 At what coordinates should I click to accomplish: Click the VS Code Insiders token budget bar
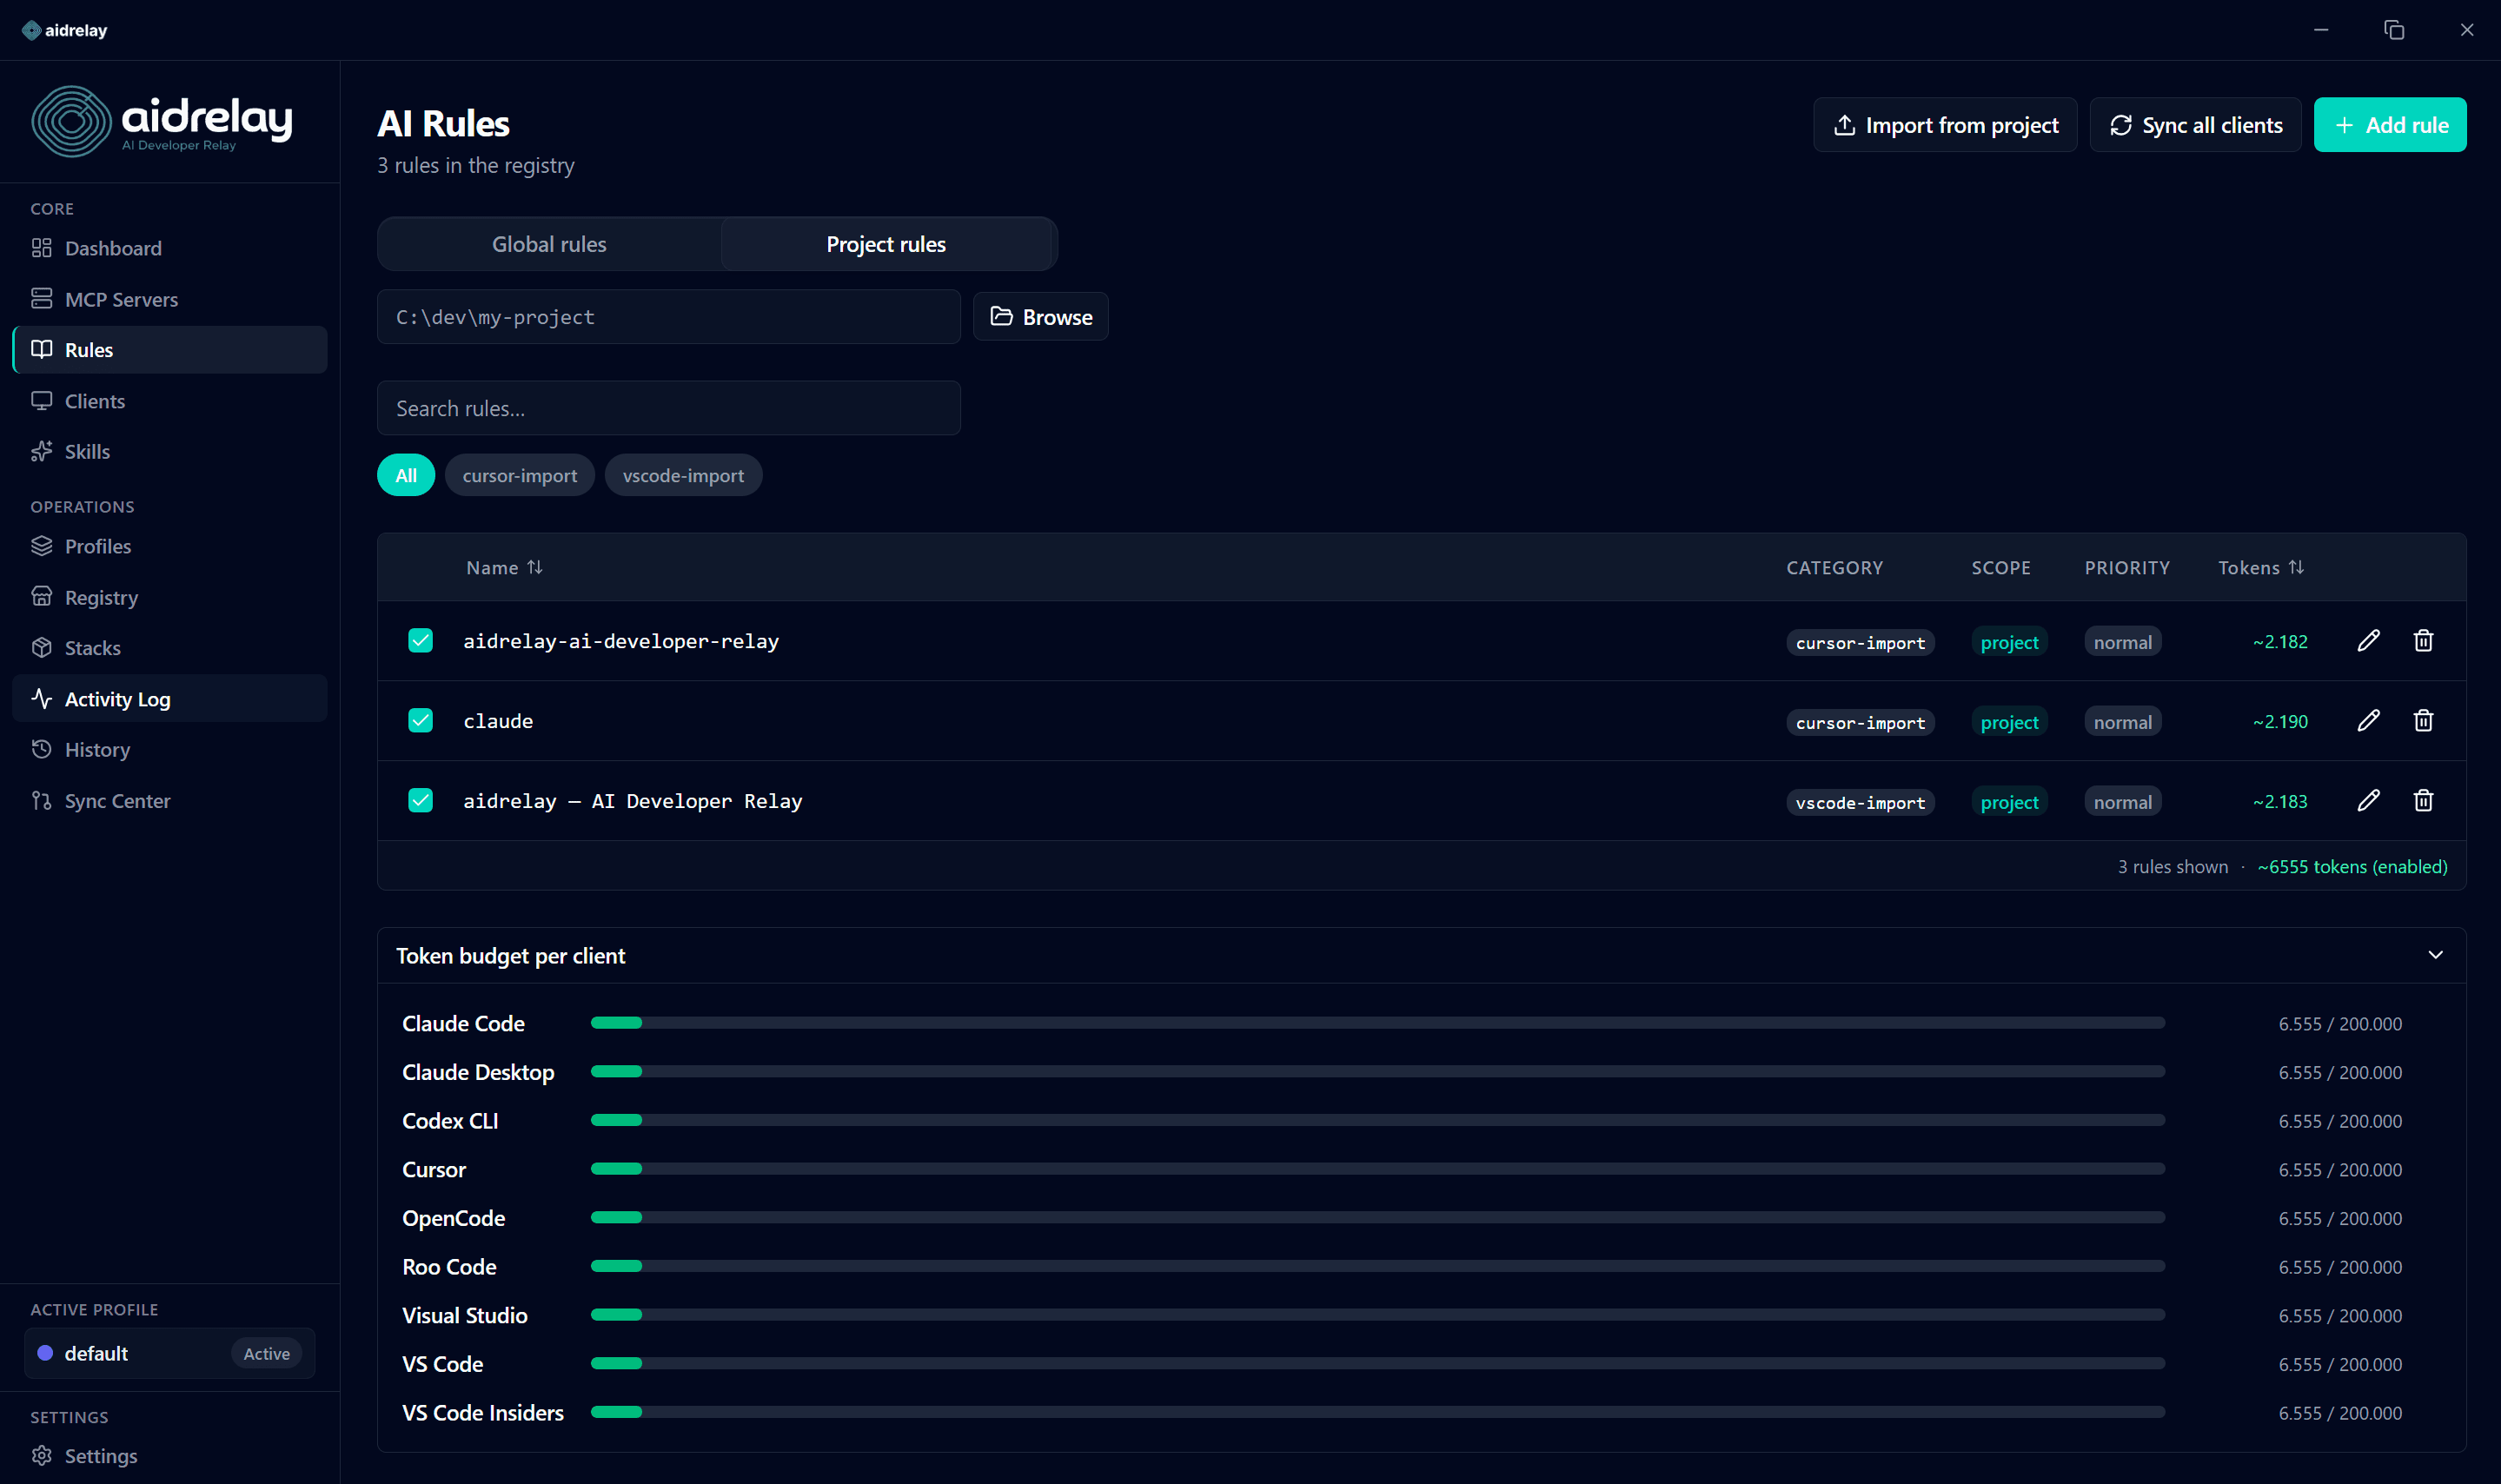coord(1377,1412)
